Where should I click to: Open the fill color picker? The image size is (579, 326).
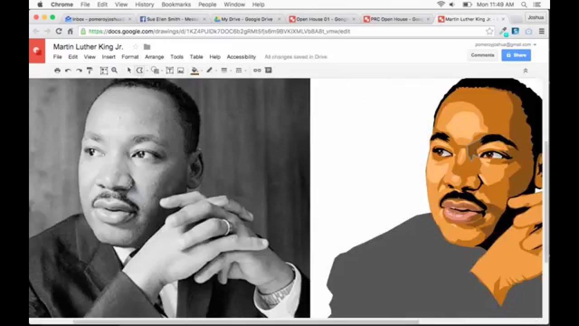194,70
